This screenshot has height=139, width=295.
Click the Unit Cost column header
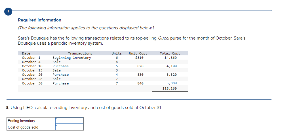(138, 53)
